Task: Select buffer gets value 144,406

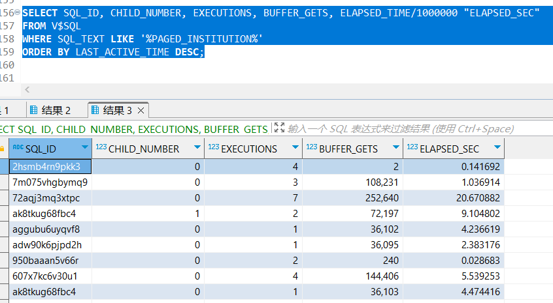Action: (353, 276)
